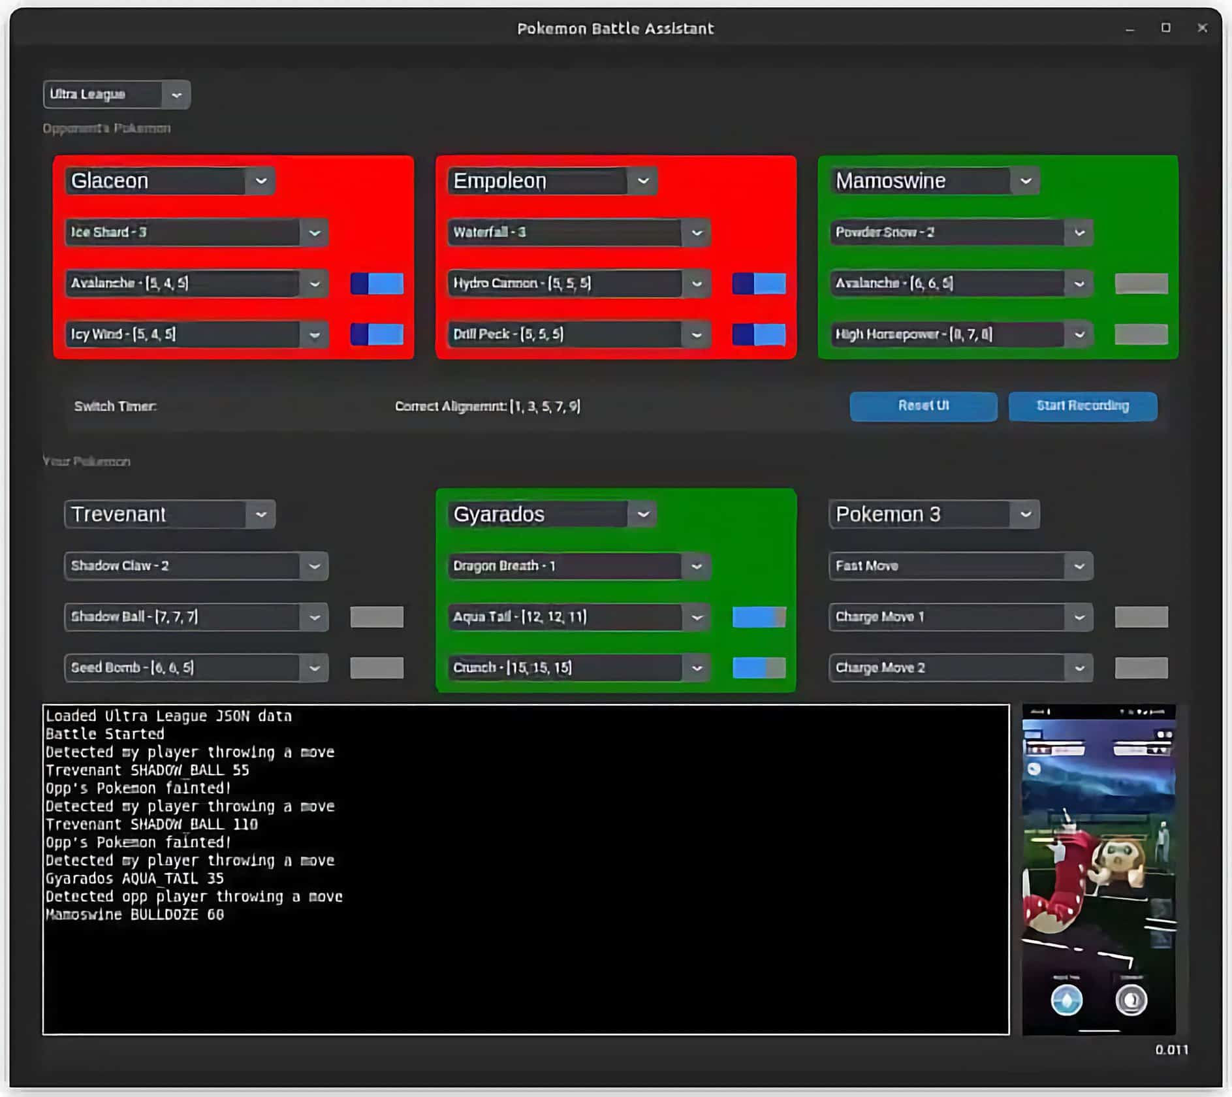
Task: Toggle the switch beside Drill Peck
Action: [759, 334]
